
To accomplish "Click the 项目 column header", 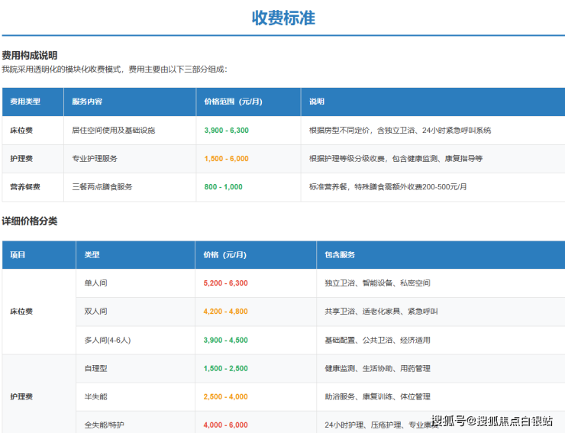I will click(x=18, y=255).
